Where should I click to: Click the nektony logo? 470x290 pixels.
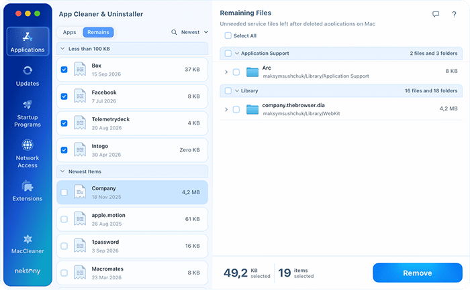coord(28,271)
